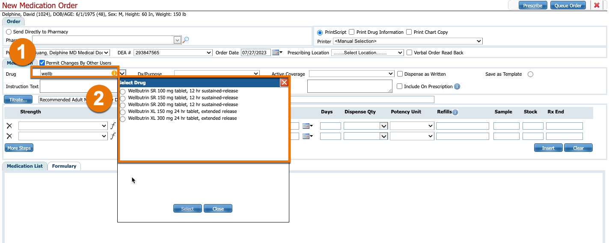The height and width of the screenshot is (243, 609).
Task: Open the Printer selection dropdown
Action: click(407, 41)
